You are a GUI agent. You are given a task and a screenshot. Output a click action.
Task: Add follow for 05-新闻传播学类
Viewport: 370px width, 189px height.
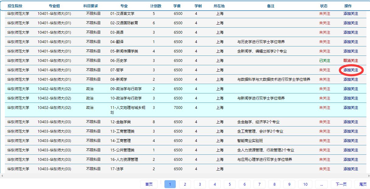pos(351,51)
